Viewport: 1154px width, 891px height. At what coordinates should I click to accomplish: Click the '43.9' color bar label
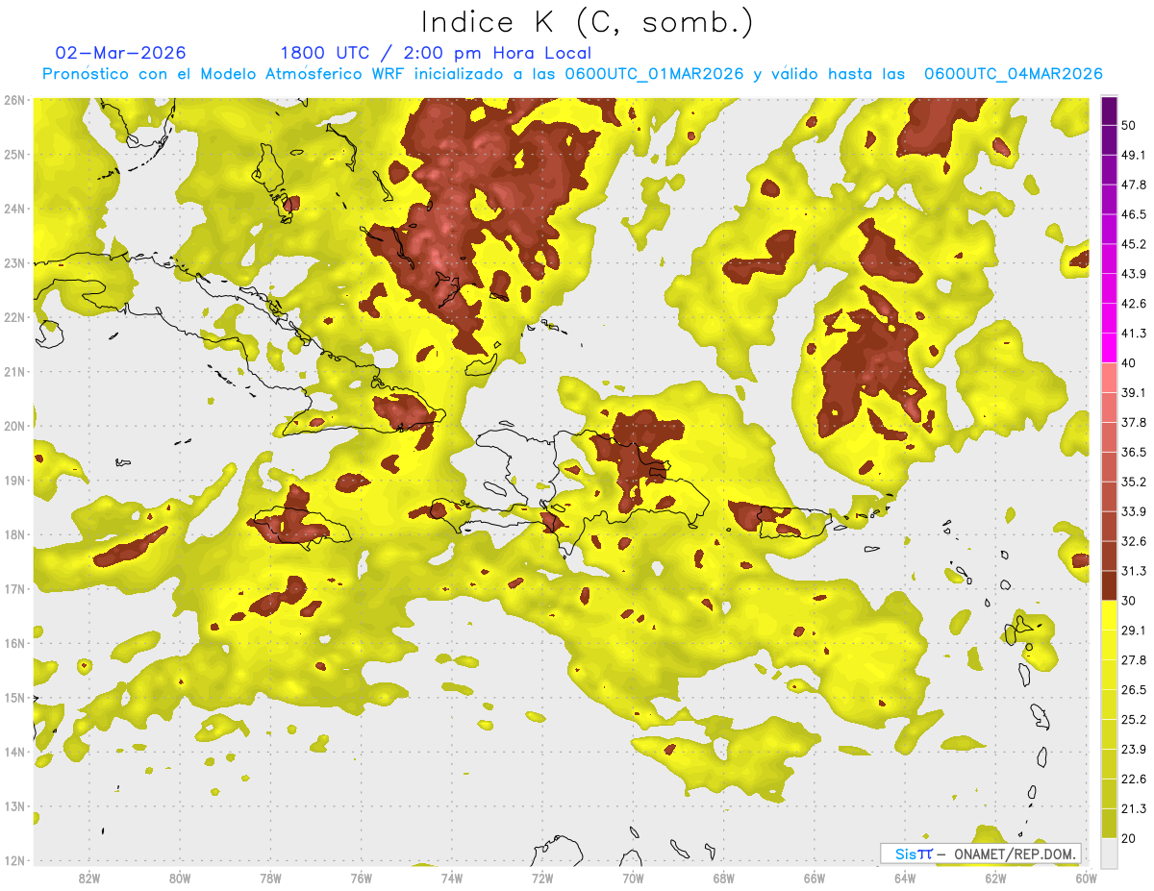click(x=1133, y=274)
